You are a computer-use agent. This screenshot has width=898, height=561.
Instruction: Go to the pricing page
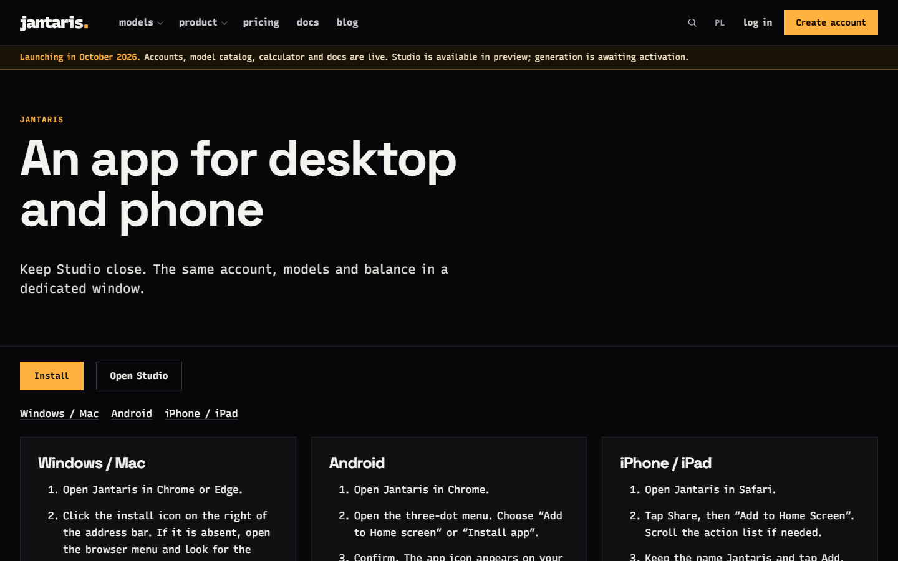261,22
